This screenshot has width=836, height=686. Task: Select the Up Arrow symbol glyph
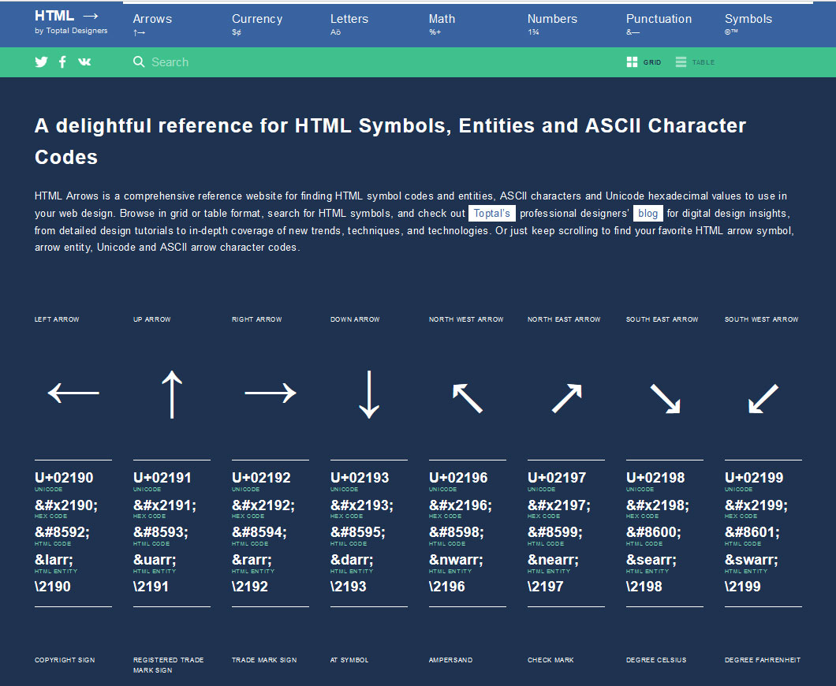click(171, 393)
